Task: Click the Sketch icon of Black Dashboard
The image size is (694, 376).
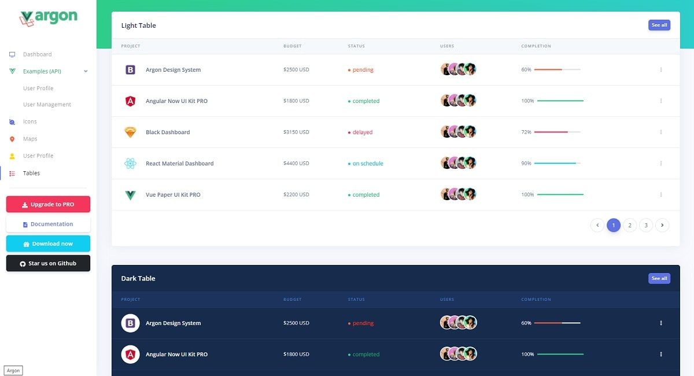Action: 130,132
